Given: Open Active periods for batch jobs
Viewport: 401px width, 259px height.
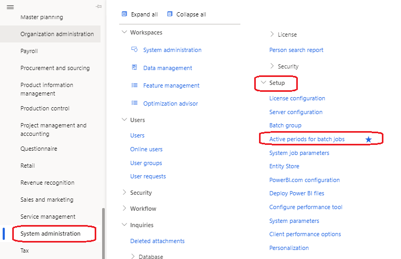Looking at the screenshot, I should coord(307,139).
